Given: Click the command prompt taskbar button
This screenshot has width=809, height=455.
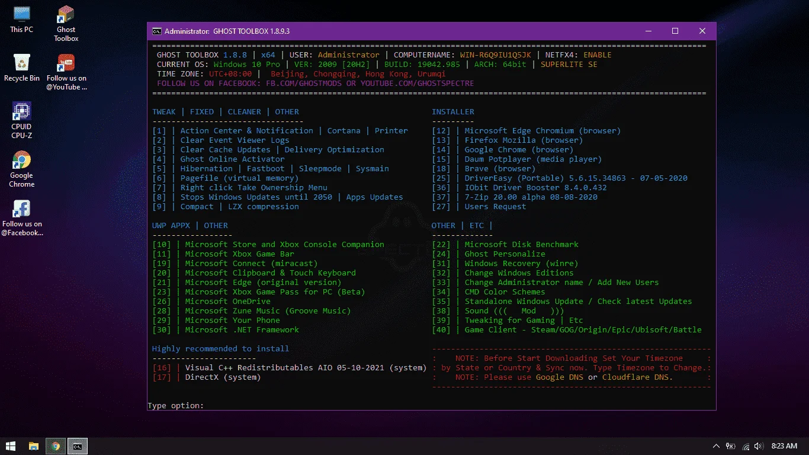Looking at the screenshot, I should coord(78,446).
